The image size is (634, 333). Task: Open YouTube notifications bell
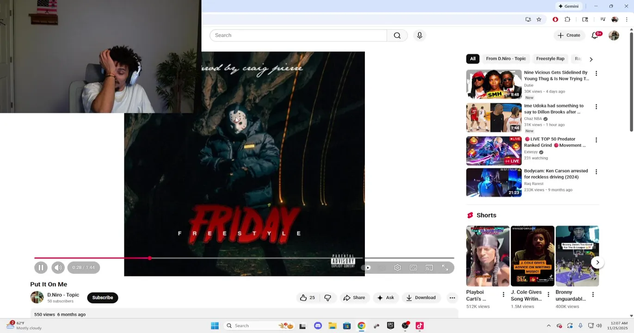(595, 35)
